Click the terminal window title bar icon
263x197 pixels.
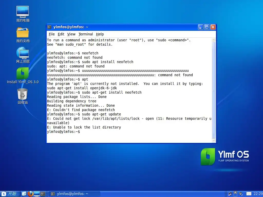[49, 27]
